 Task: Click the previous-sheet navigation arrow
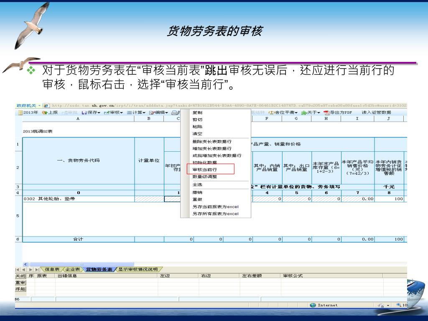click(x=23, y=270)
